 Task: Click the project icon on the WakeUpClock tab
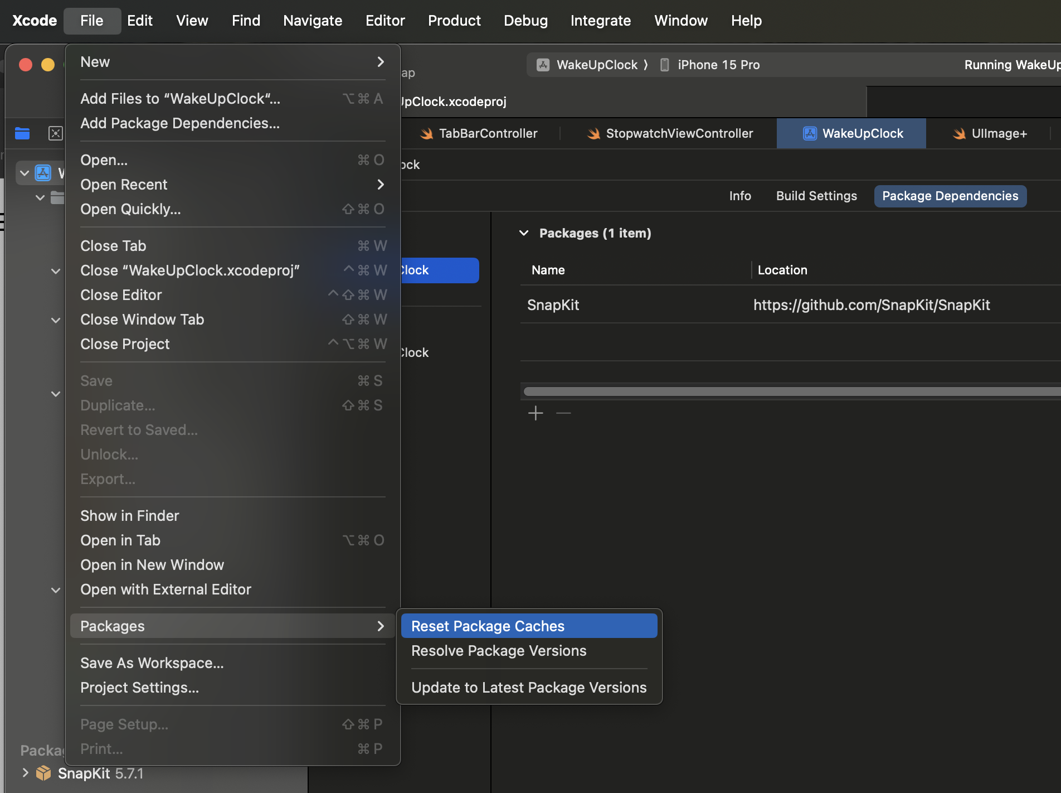point(810,133)
